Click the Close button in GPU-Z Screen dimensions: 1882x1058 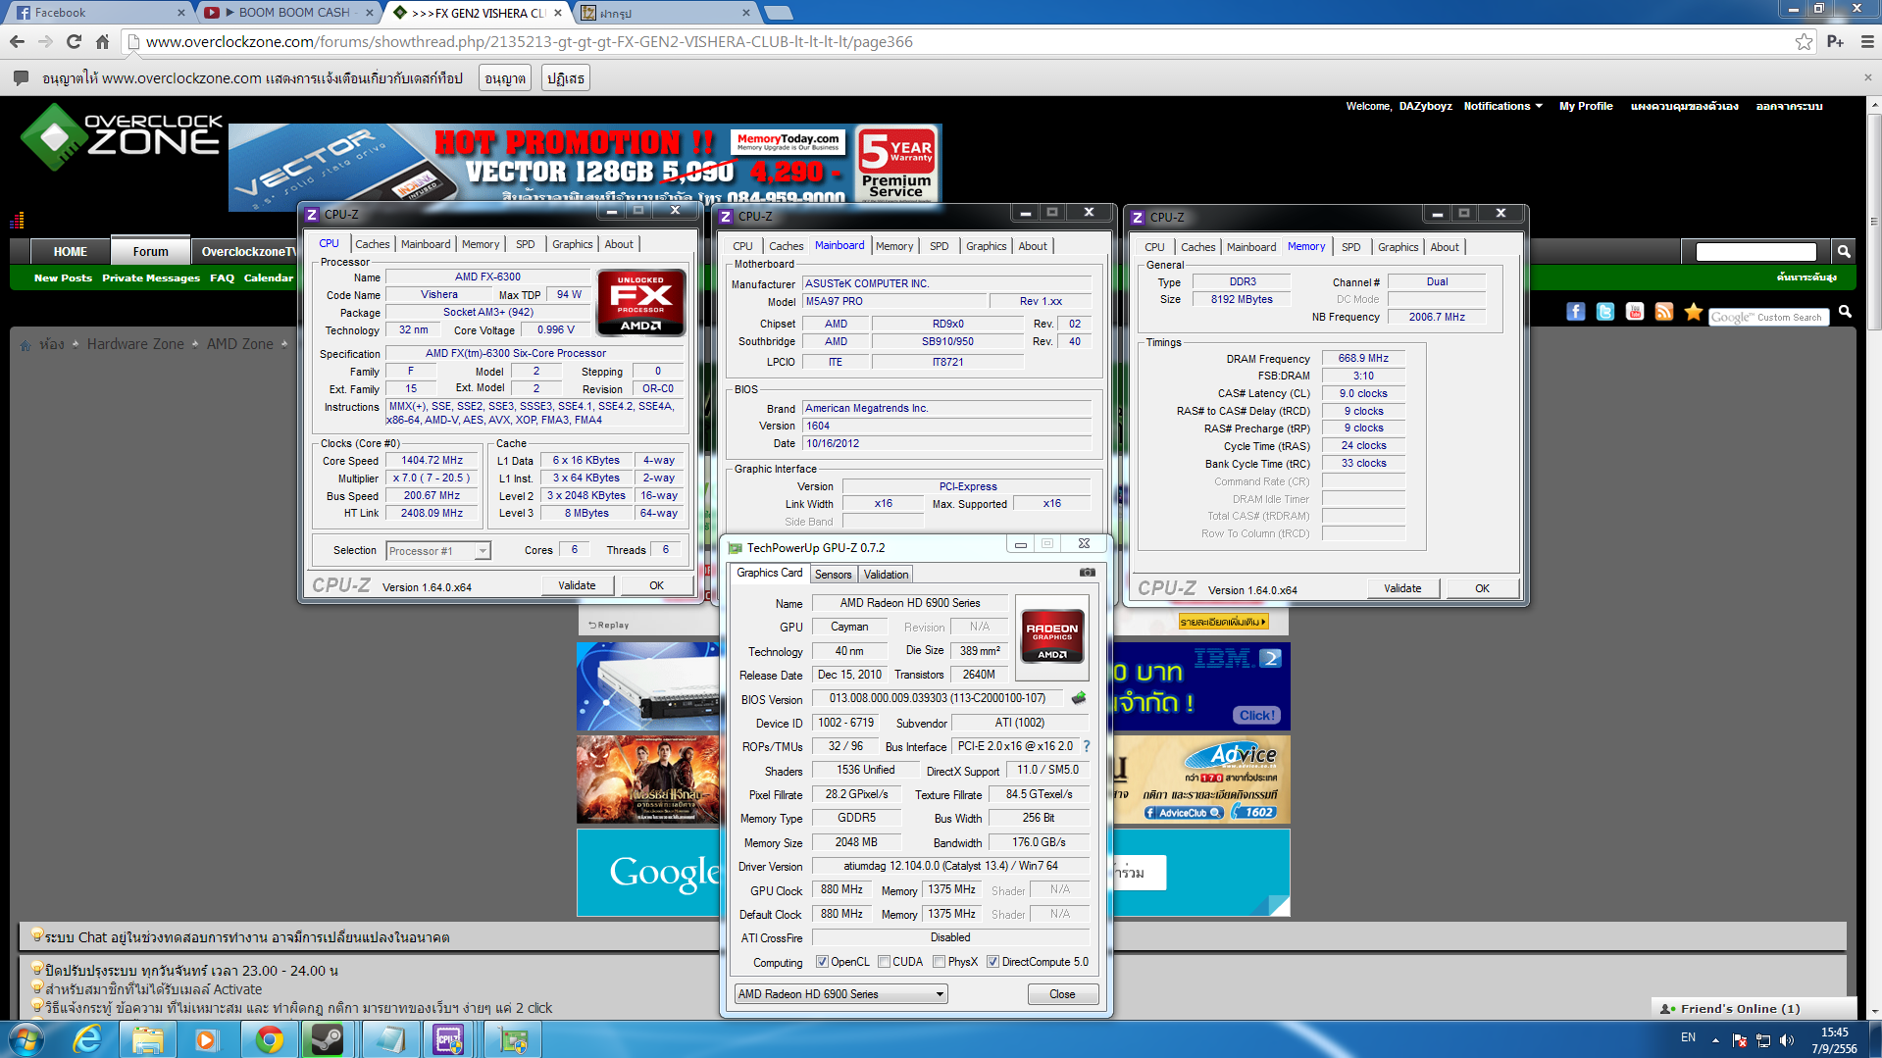(x=1062, y=994)
